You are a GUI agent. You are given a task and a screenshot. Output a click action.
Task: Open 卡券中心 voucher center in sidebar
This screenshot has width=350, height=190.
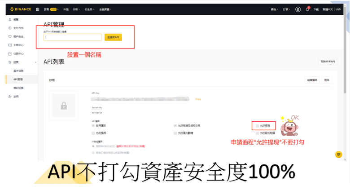(16, 45)
